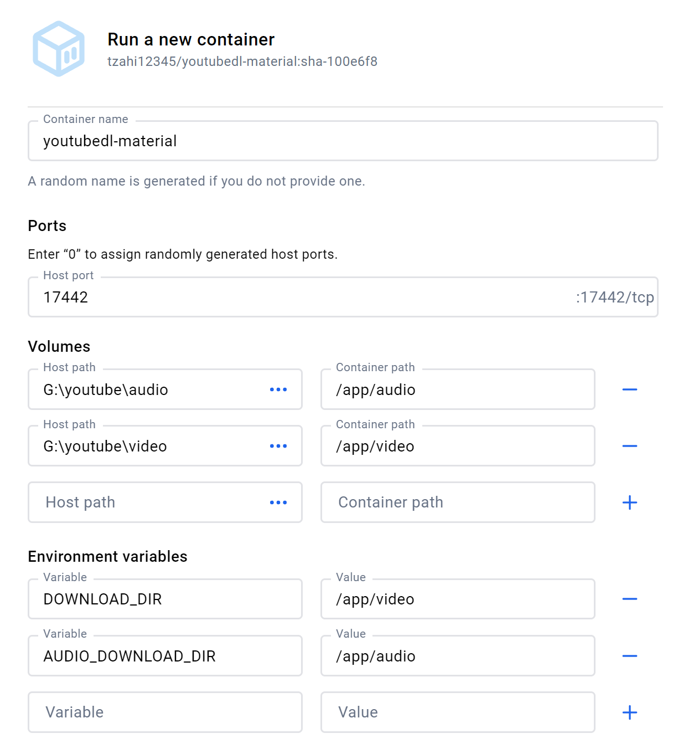Add a new volume row
The height and width of the screenshot is (754, 673).
(x=629, y=502)
